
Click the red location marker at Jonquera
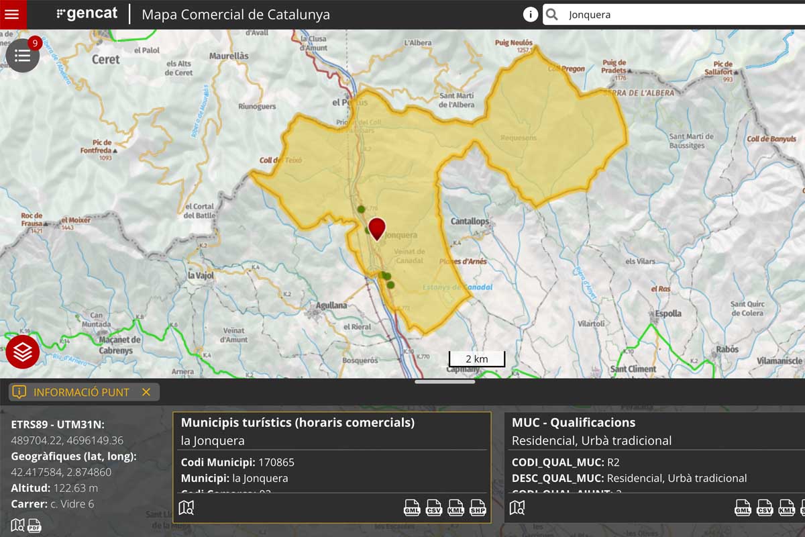click(377, 228)
